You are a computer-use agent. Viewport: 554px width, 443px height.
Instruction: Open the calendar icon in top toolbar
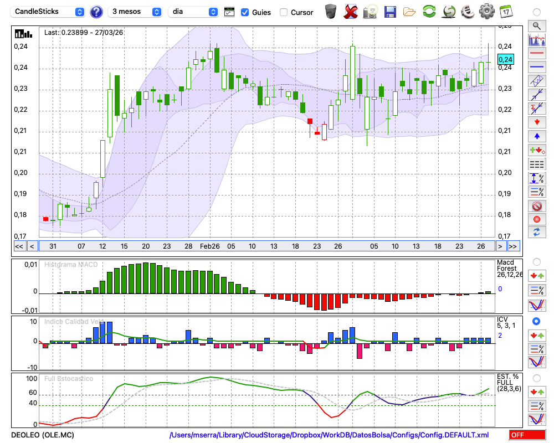505,11
